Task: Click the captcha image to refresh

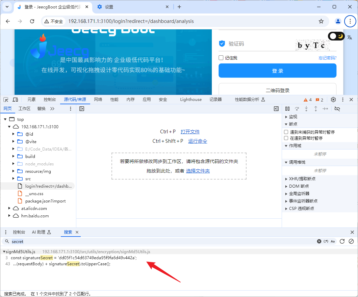Action: pos(313,45)
